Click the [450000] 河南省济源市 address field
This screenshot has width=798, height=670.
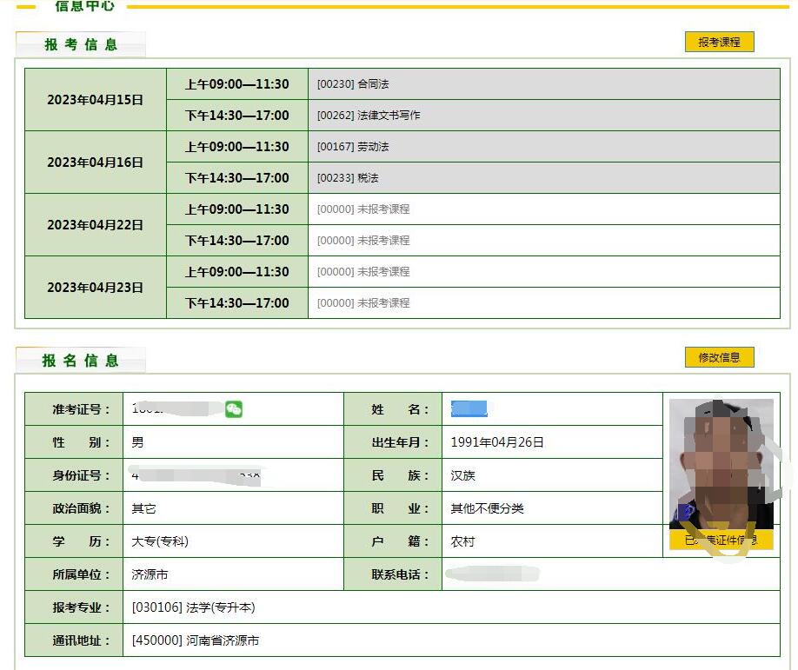point(196,640)
